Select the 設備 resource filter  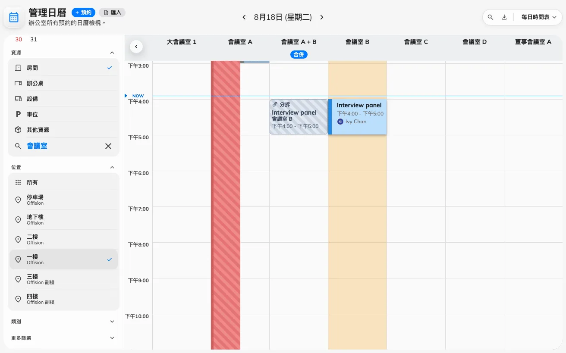[63, 99]
